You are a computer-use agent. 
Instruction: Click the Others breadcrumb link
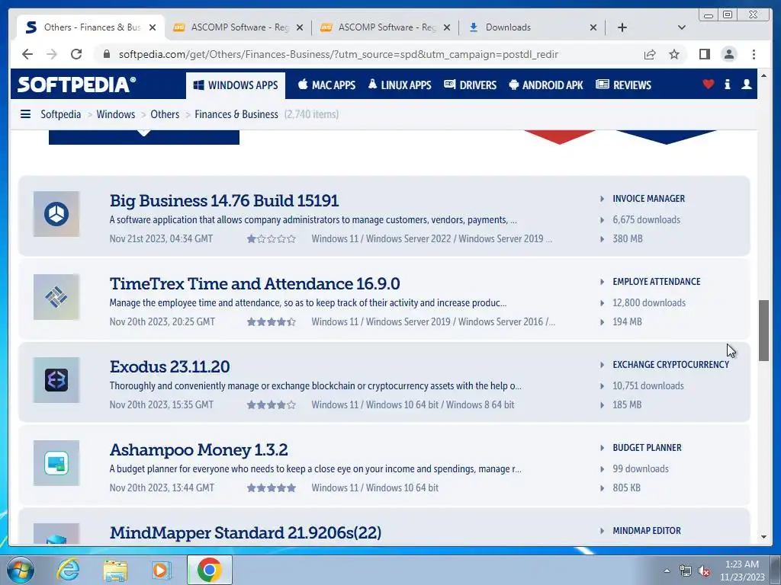click(165, 114)
